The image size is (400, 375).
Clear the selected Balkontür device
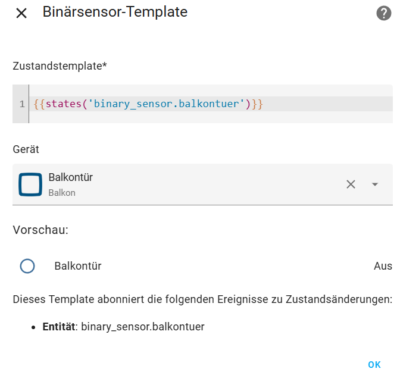click(351, 185)
